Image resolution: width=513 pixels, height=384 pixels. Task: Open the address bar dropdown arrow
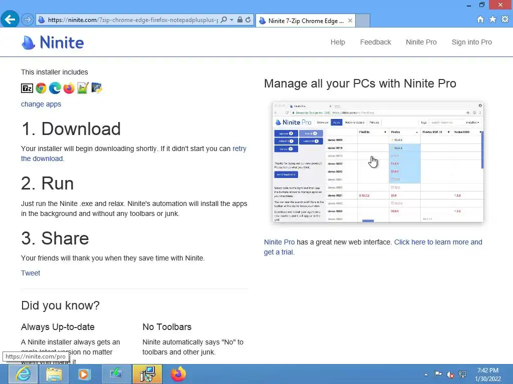tap(231, 20)
